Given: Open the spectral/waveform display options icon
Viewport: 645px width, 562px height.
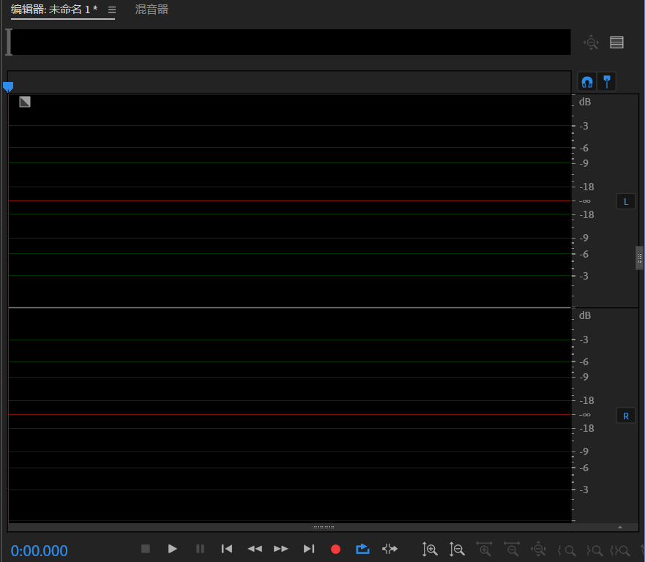Looking at the screenshot, I should [616, 42].
